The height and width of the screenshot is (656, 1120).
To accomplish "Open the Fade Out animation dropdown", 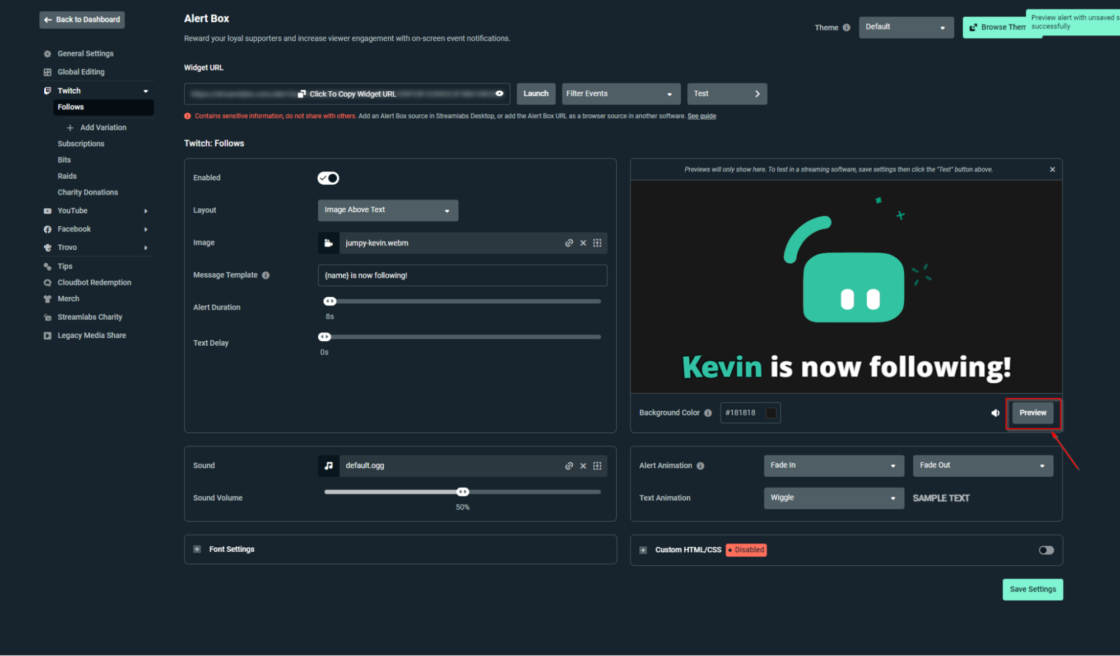I will coord(982,466).
